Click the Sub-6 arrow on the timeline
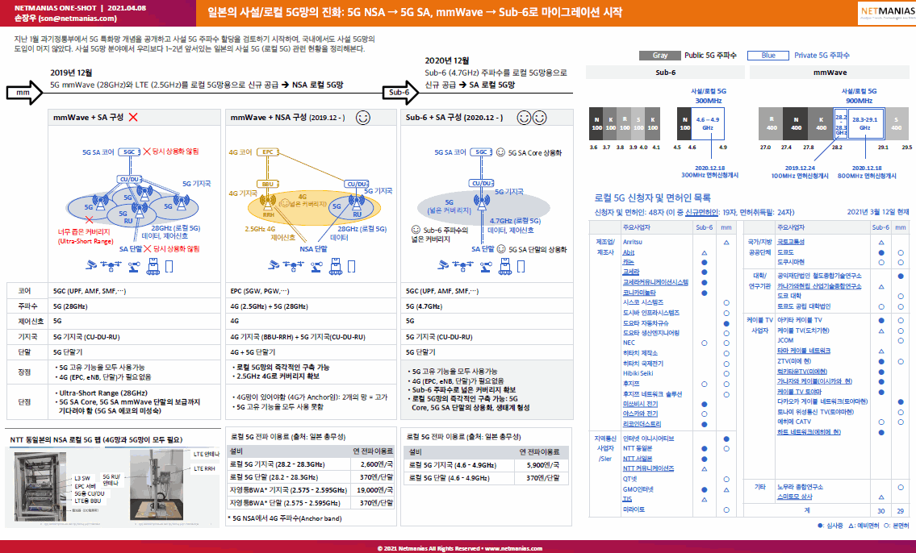This screenshot has width=916, height=553. [401, 93]
